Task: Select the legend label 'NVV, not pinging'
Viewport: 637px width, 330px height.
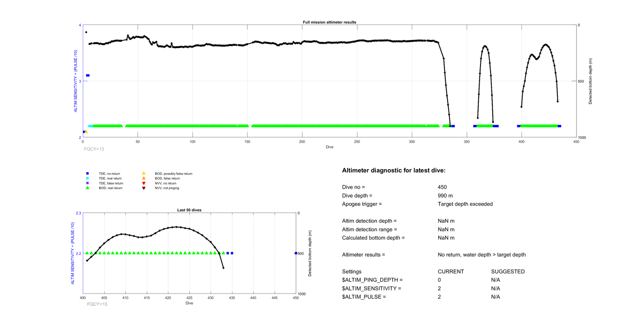Action: [167, 188]
